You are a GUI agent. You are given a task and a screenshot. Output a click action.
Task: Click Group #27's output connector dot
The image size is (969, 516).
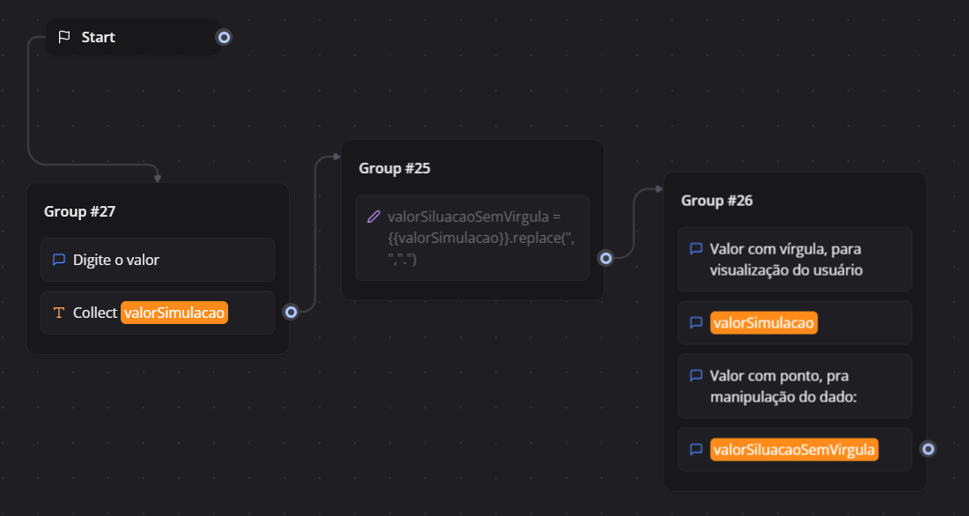pos(291,311)
